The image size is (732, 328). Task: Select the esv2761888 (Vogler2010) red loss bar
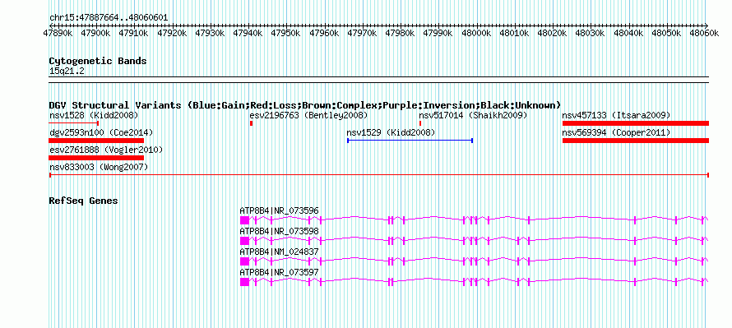[x=96, y=158]
